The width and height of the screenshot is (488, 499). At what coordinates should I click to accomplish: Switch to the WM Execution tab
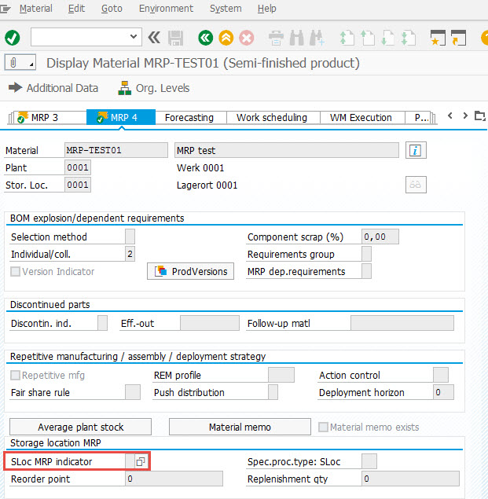point(362,117)
